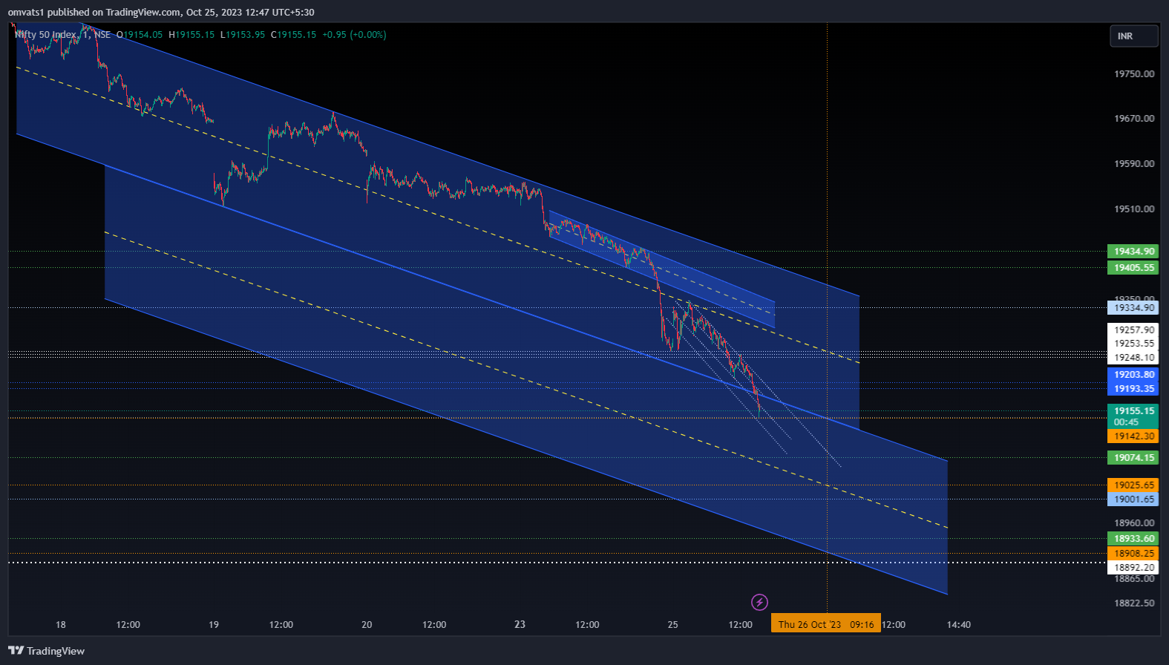The height and width of the screenshot is (665, 1169).
Task: Click date 18 on time axis
Action: tap(61, 625)
